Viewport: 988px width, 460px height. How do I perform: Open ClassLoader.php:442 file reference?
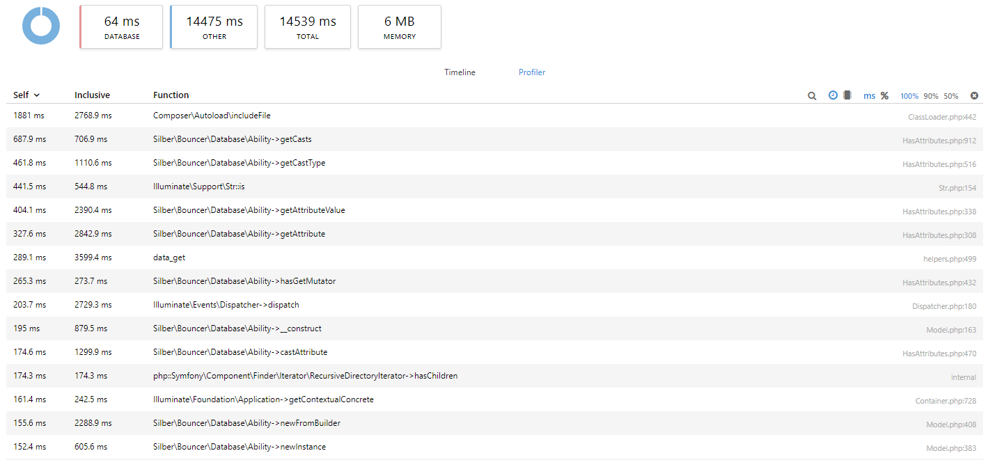coord(942,117)
